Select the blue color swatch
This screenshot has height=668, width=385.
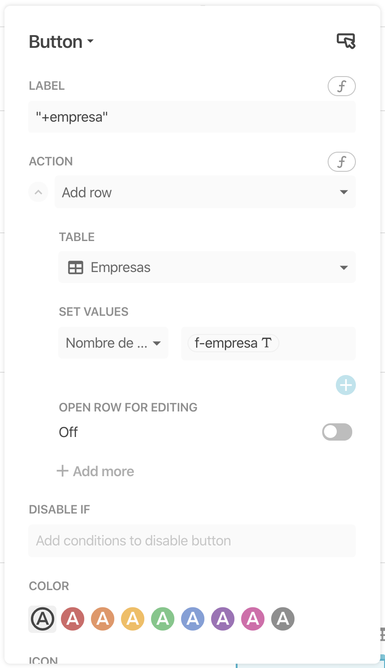coord(193,619)
